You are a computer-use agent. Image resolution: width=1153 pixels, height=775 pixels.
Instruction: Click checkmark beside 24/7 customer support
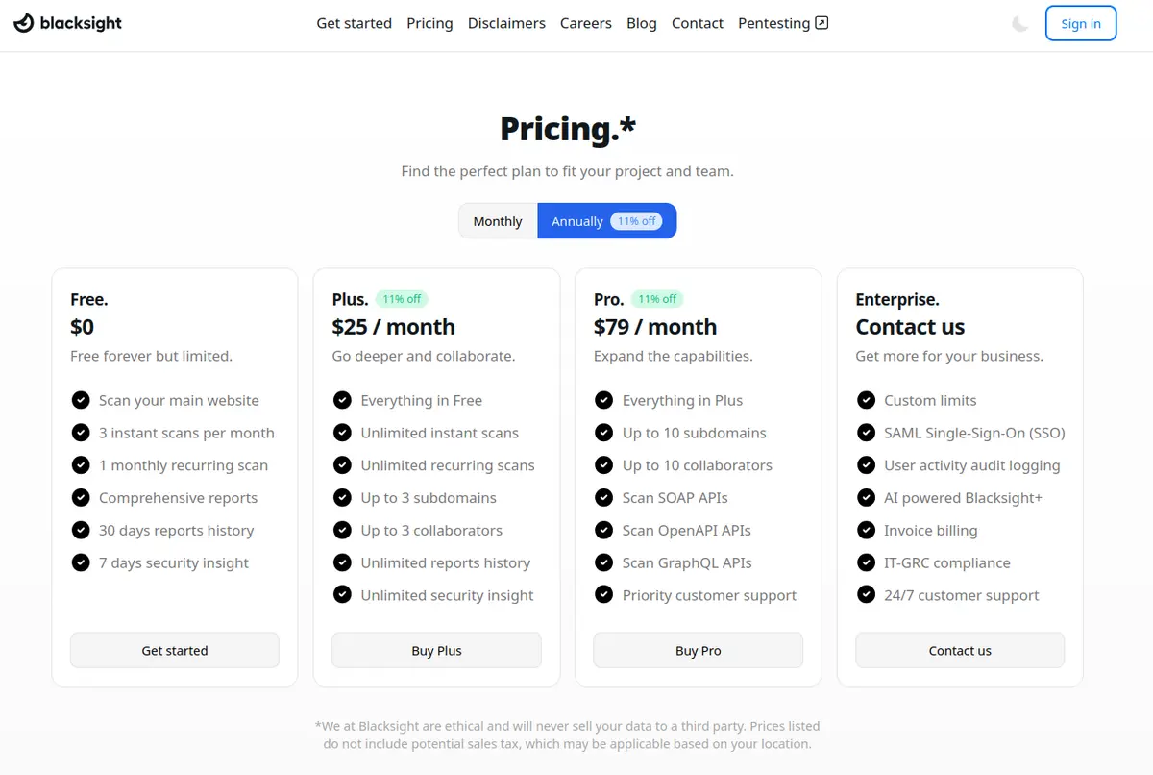tap(866, 595)
